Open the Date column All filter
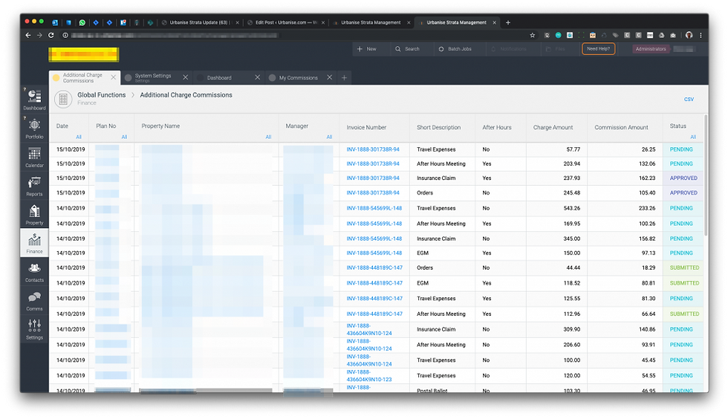The height and width of the screenshot is (419, 728). coord(79,137)
